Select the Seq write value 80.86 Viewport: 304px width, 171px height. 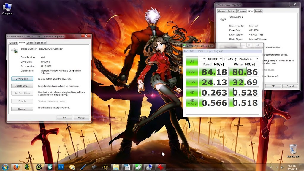click(244, 72)
